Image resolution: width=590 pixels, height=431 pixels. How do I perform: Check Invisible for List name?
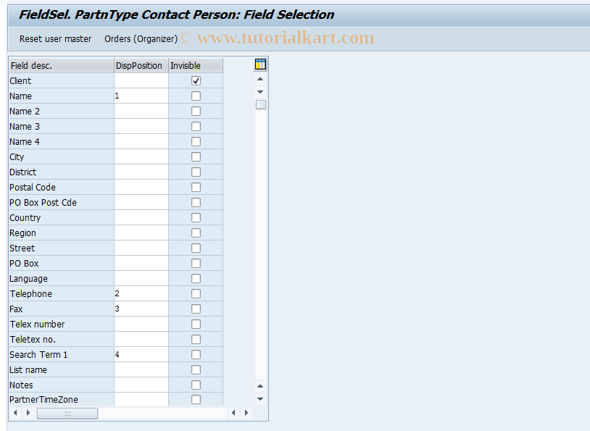click(x=196, y=370)
